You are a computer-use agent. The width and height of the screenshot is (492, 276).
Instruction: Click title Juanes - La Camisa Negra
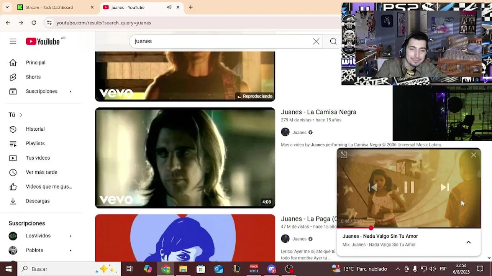[x=318, y=112]
